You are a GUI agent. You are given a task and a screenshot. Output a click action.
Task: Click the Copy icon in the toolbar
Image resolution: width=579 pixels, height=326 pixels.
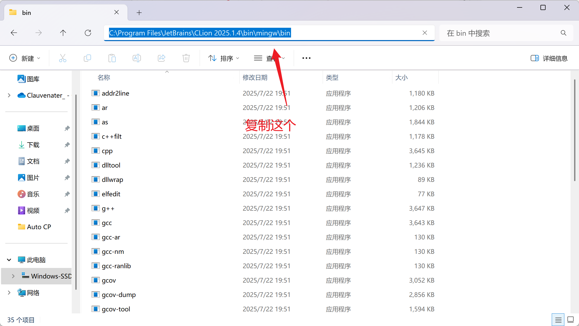click(x=87, y=58)
